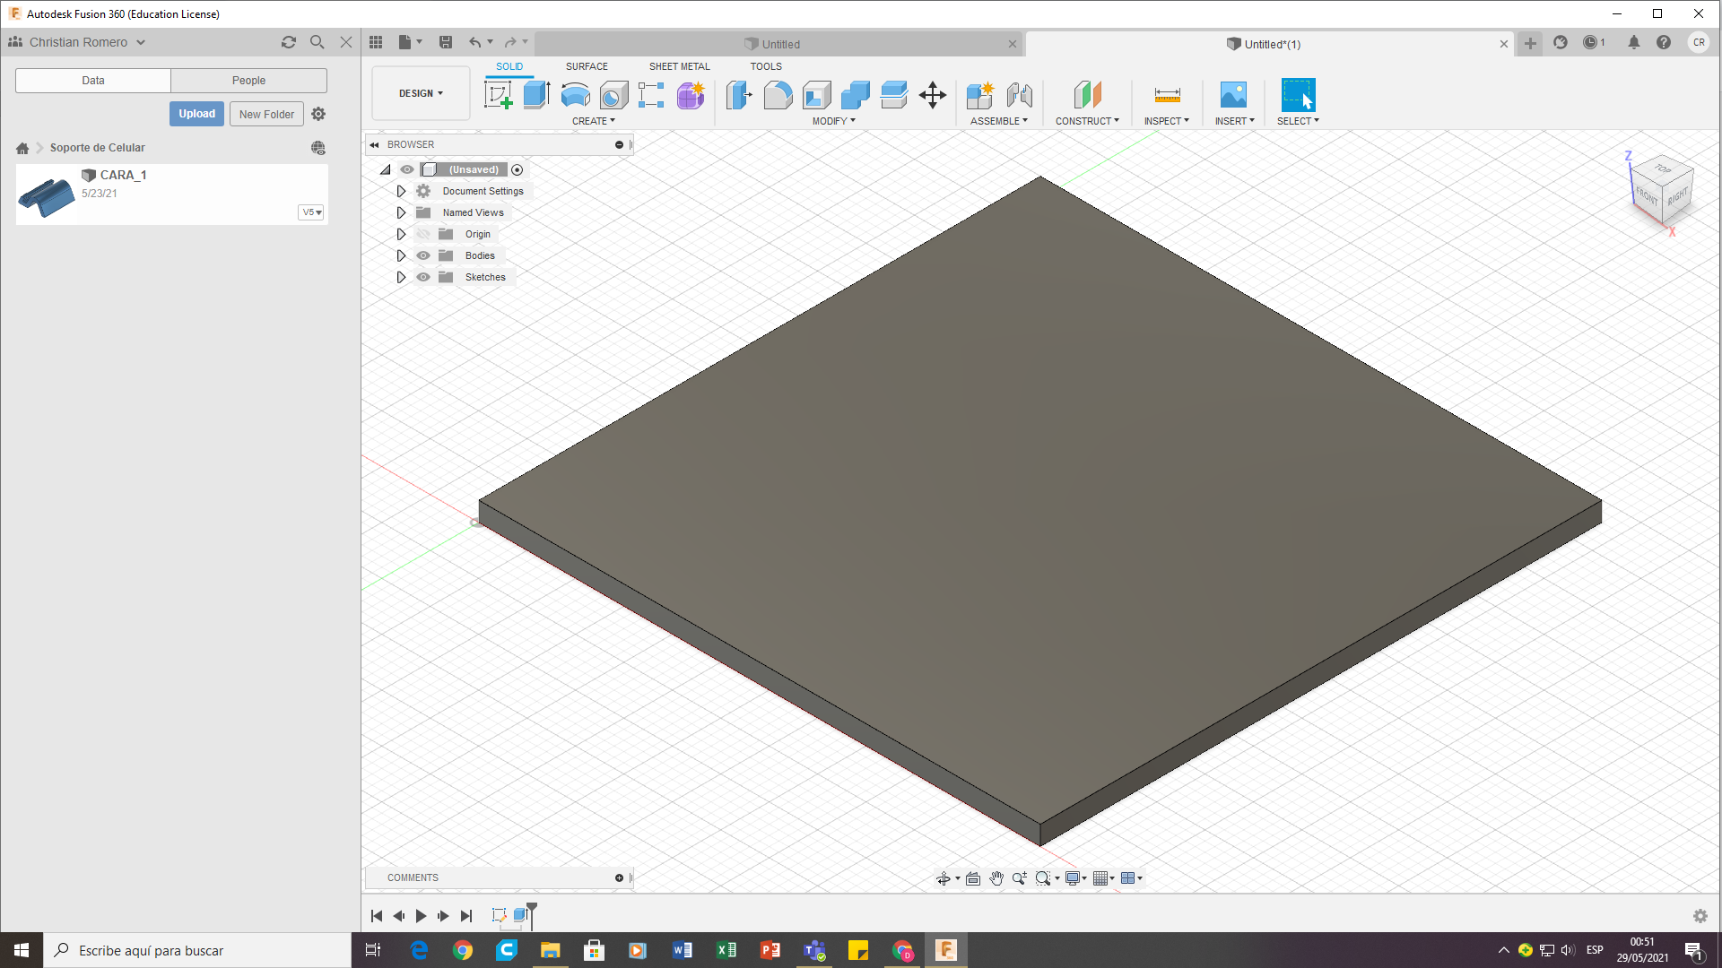Toggle visibility of root component (Unsaved)
Image resolution: width=1722 pixels, height=968 pixels.
click(407, 169)
